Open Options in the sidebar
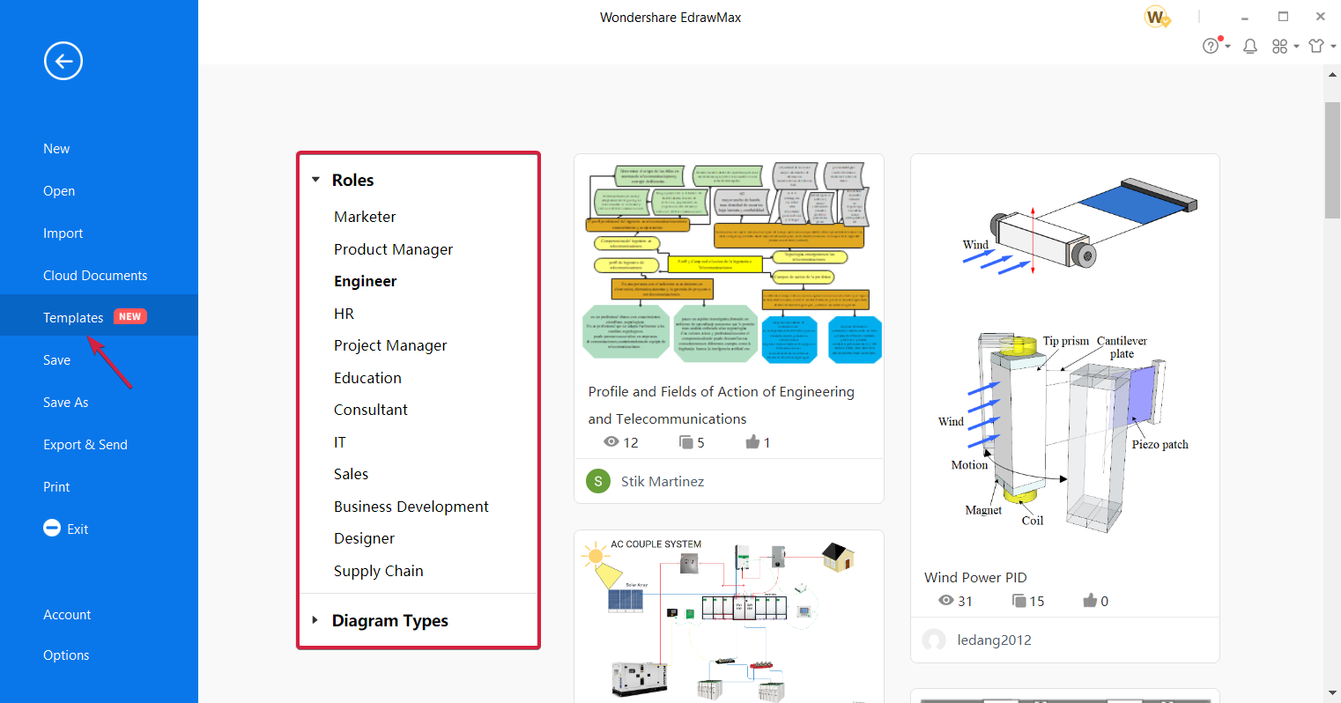Screen dimensions: 1341x703 coord(66,655)
